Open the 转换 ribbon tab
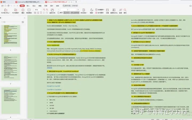 58,6
